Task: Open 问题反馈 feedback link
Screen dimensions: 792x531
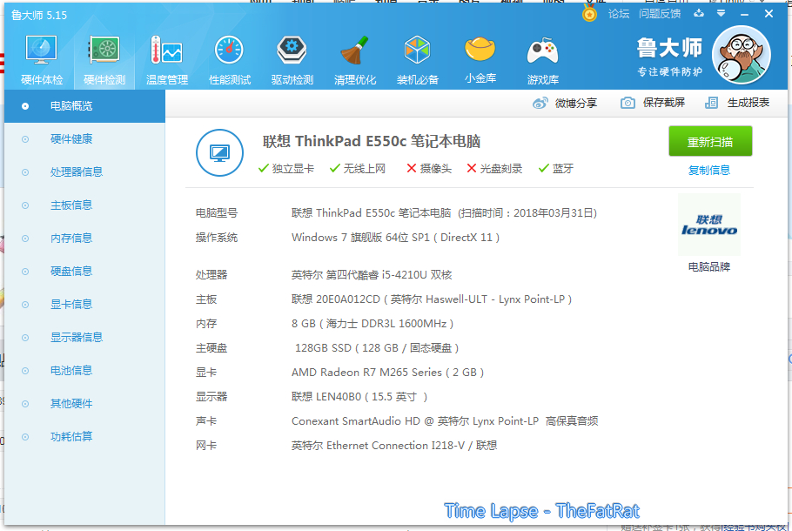Action: pos(660,14)
